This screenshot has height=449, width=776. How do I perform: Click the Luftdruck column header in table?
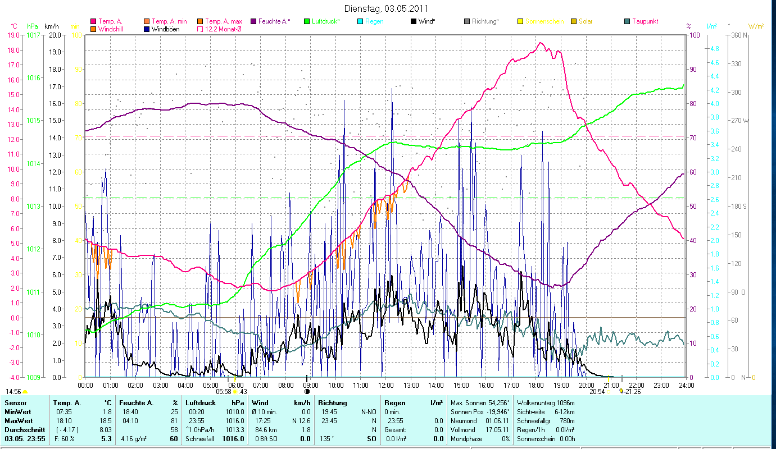point(201,402)
